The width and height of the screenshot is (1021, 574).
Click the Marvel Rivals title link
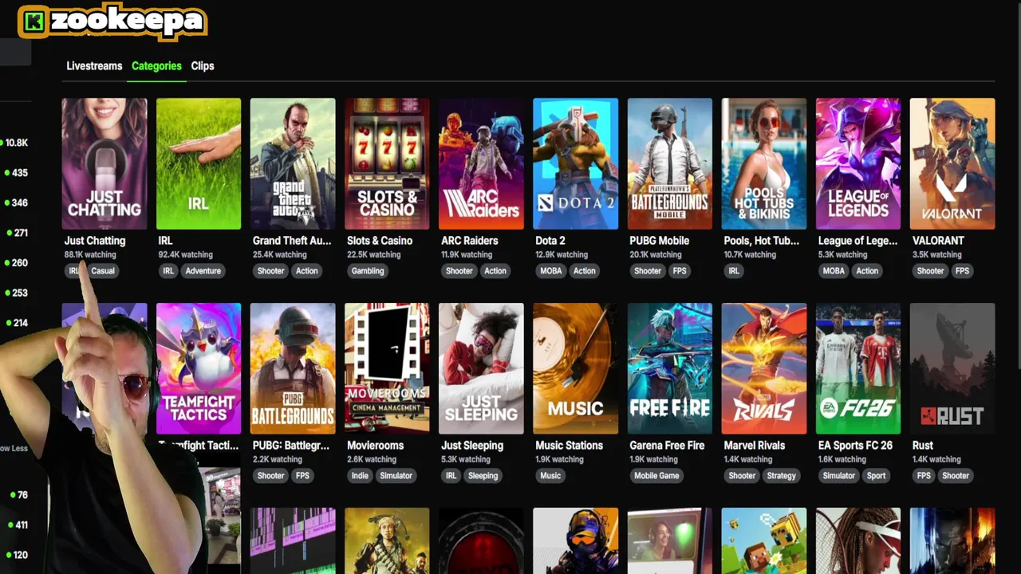click(x=755, y=446)
